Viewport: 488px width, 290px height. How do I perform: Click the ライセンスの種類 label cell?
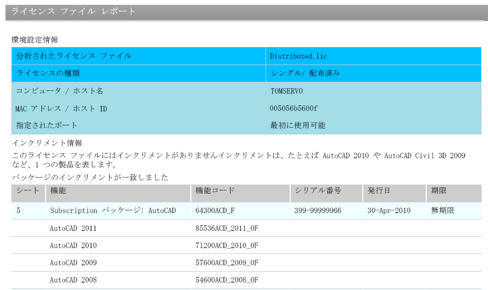pyautogui.click(x=139, y=74)
